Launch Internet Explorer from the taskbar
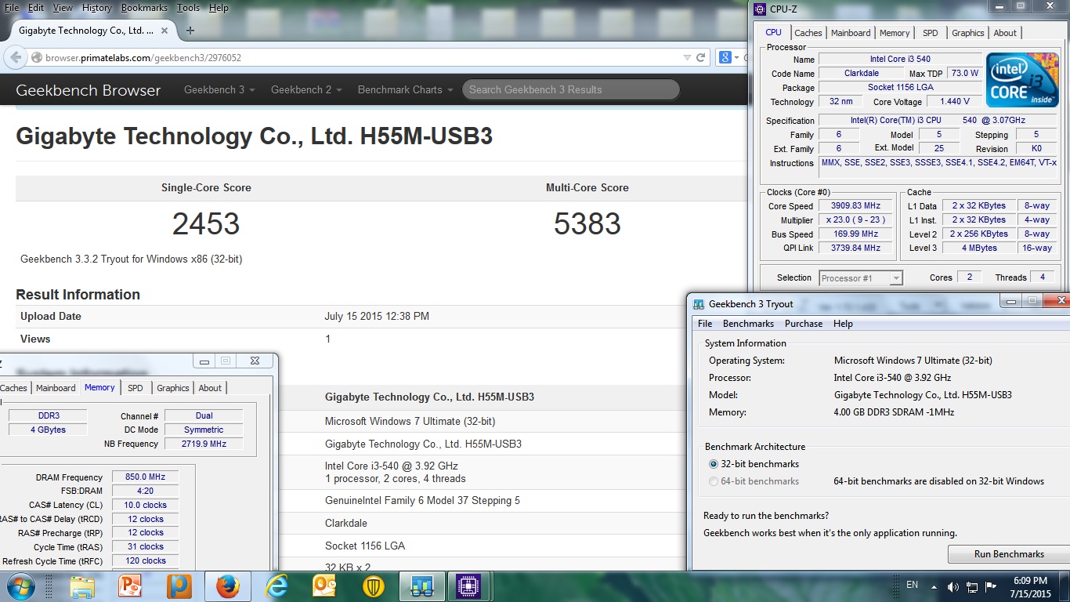1070x602 pixels. click(277, 586)
